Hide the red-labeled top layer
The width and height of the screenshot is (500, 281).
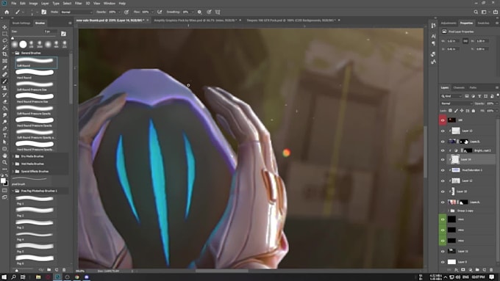point(443,120)
